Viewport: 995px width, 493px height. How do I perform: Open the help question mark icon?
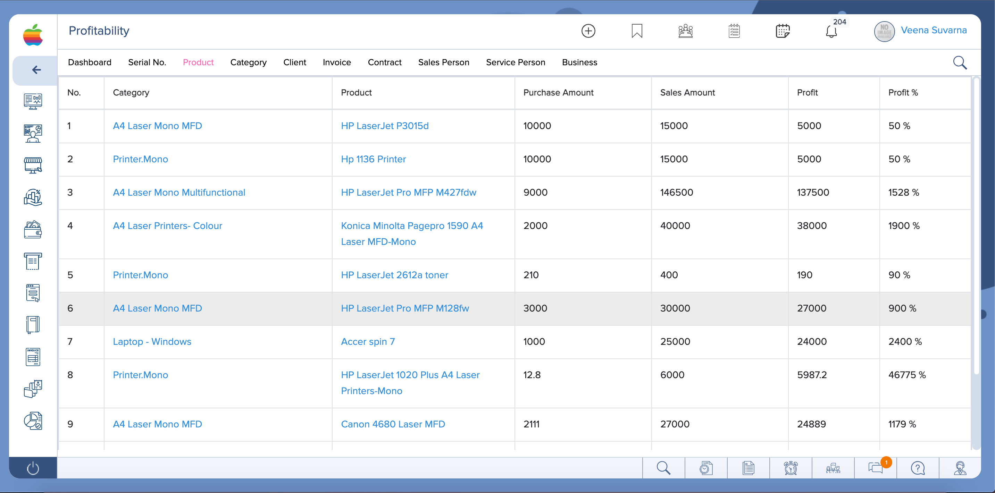(918, 468)
